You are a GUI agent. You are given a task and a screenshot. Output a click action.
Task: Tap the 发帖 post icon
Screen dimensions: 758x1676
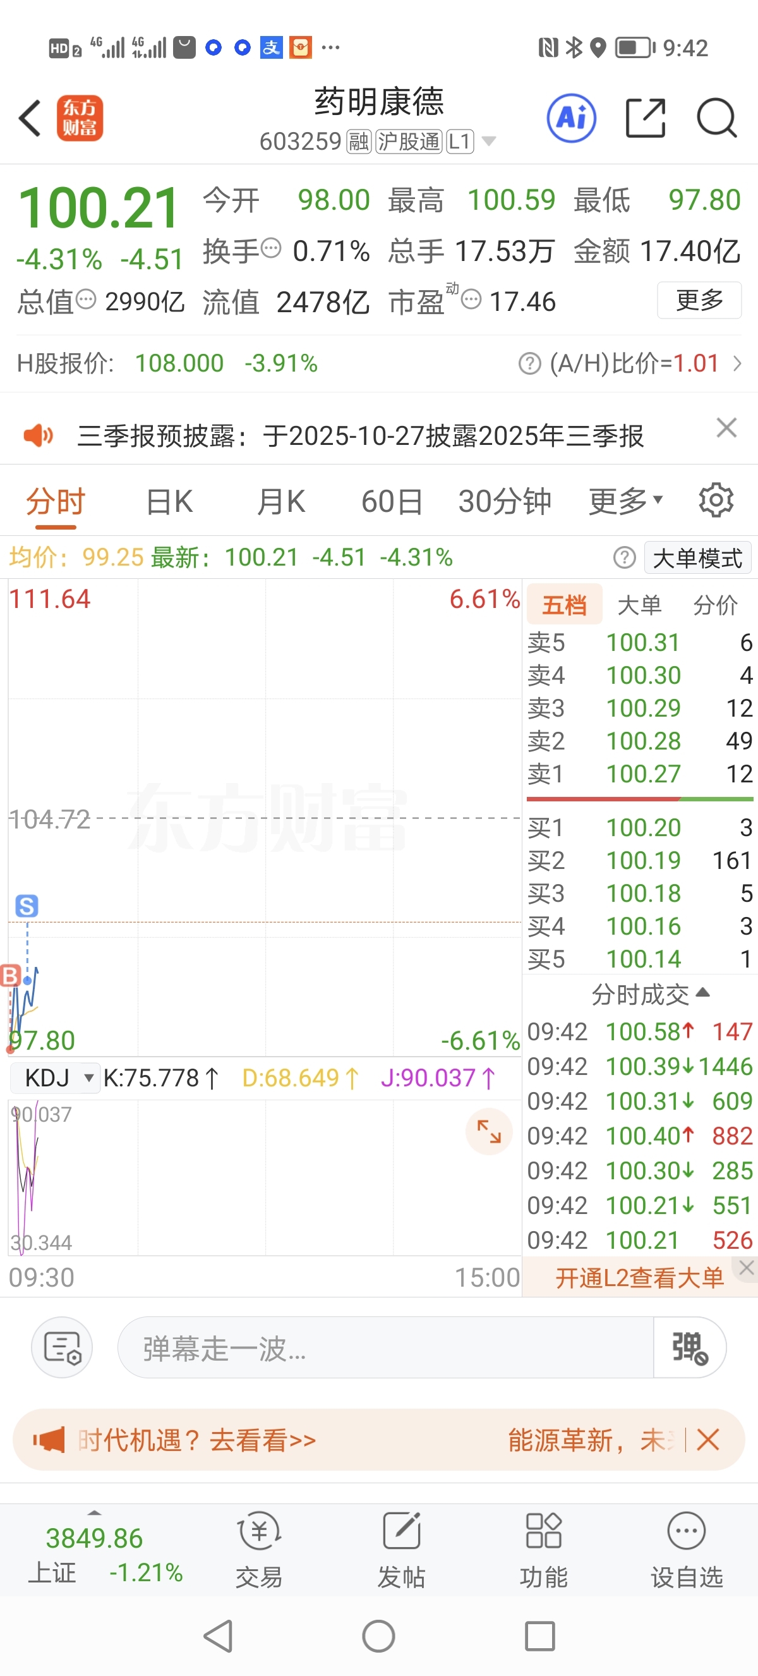(x=402, y=1549)
